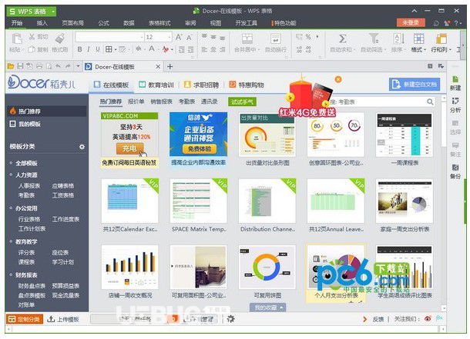Toggle Italic formatting
Screen dimensions: 470x339
[x=89, y=49]
